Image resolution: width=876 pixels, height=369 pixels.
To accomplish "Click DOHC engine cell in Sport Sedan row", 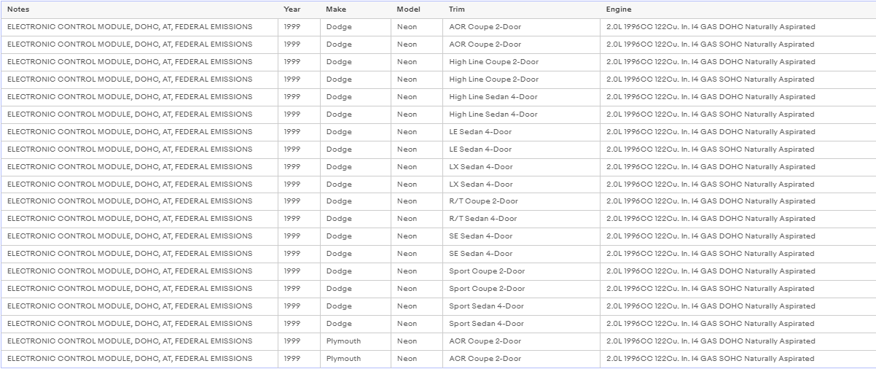I will [x=738, y=306].
